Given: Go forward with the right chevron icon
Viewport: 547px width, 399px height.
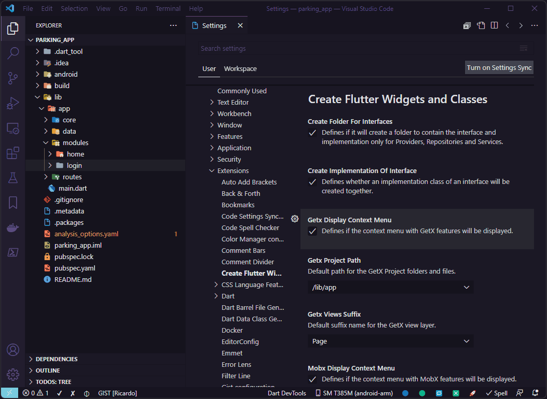Looking at the screenshot, I should (x=521, y=25).
